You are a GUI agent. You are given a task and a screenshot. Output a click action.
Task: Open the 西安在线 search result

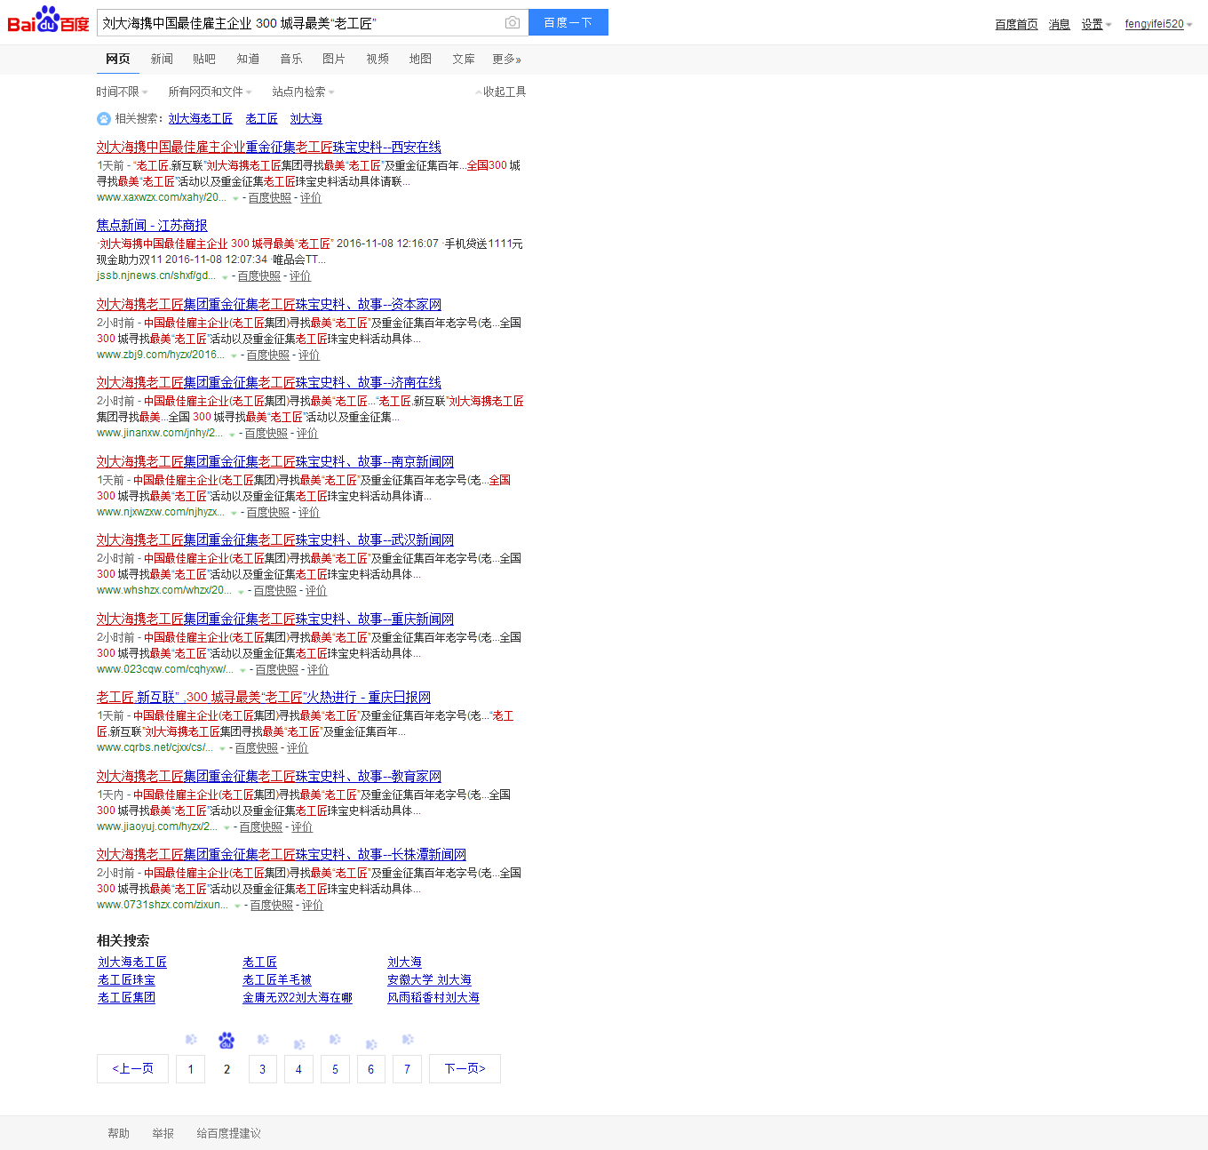point(269,148)
